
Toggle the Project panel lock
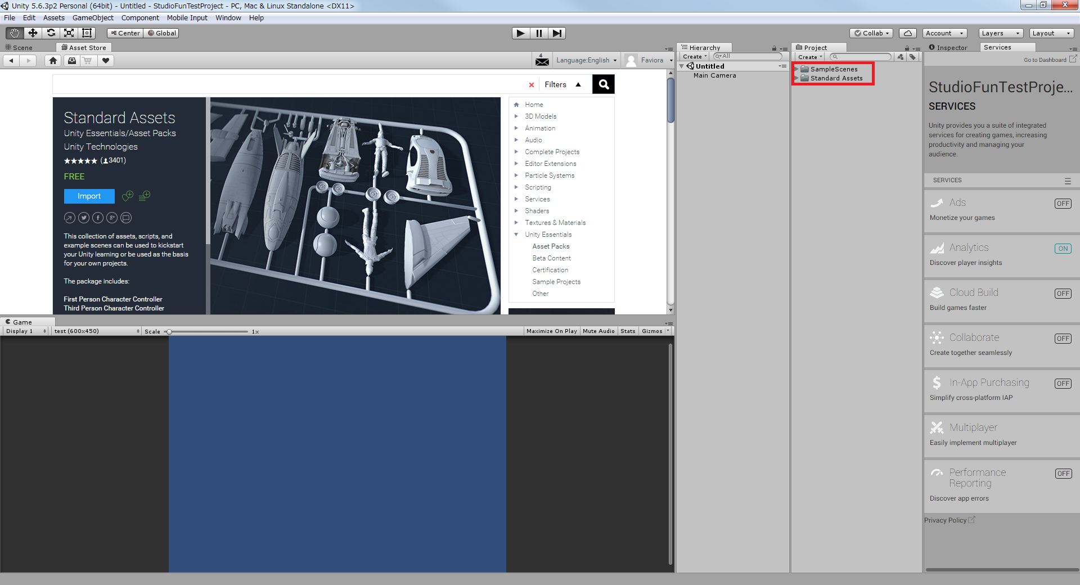(x=907, y=48)
